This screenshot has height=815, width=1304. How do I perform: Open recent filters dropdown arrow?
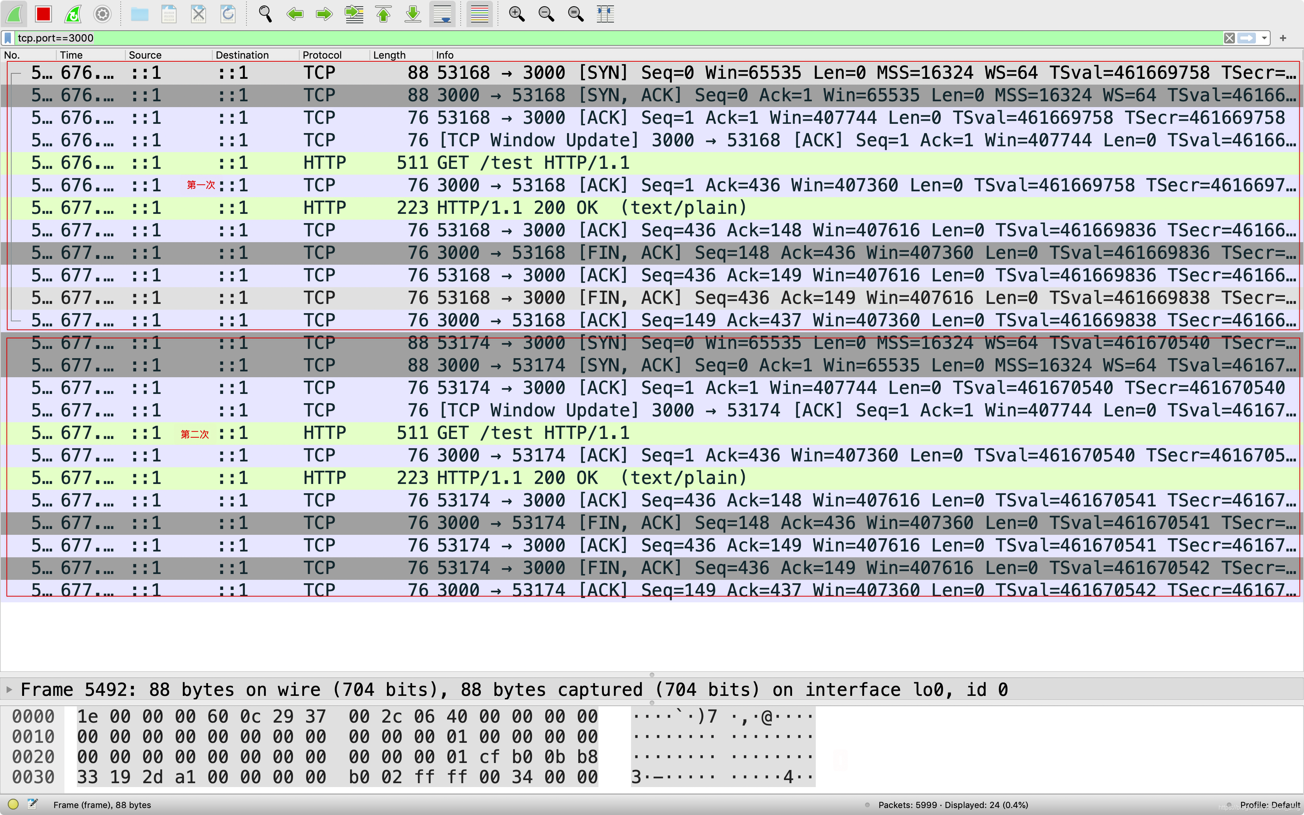[x=1264, y=38]
